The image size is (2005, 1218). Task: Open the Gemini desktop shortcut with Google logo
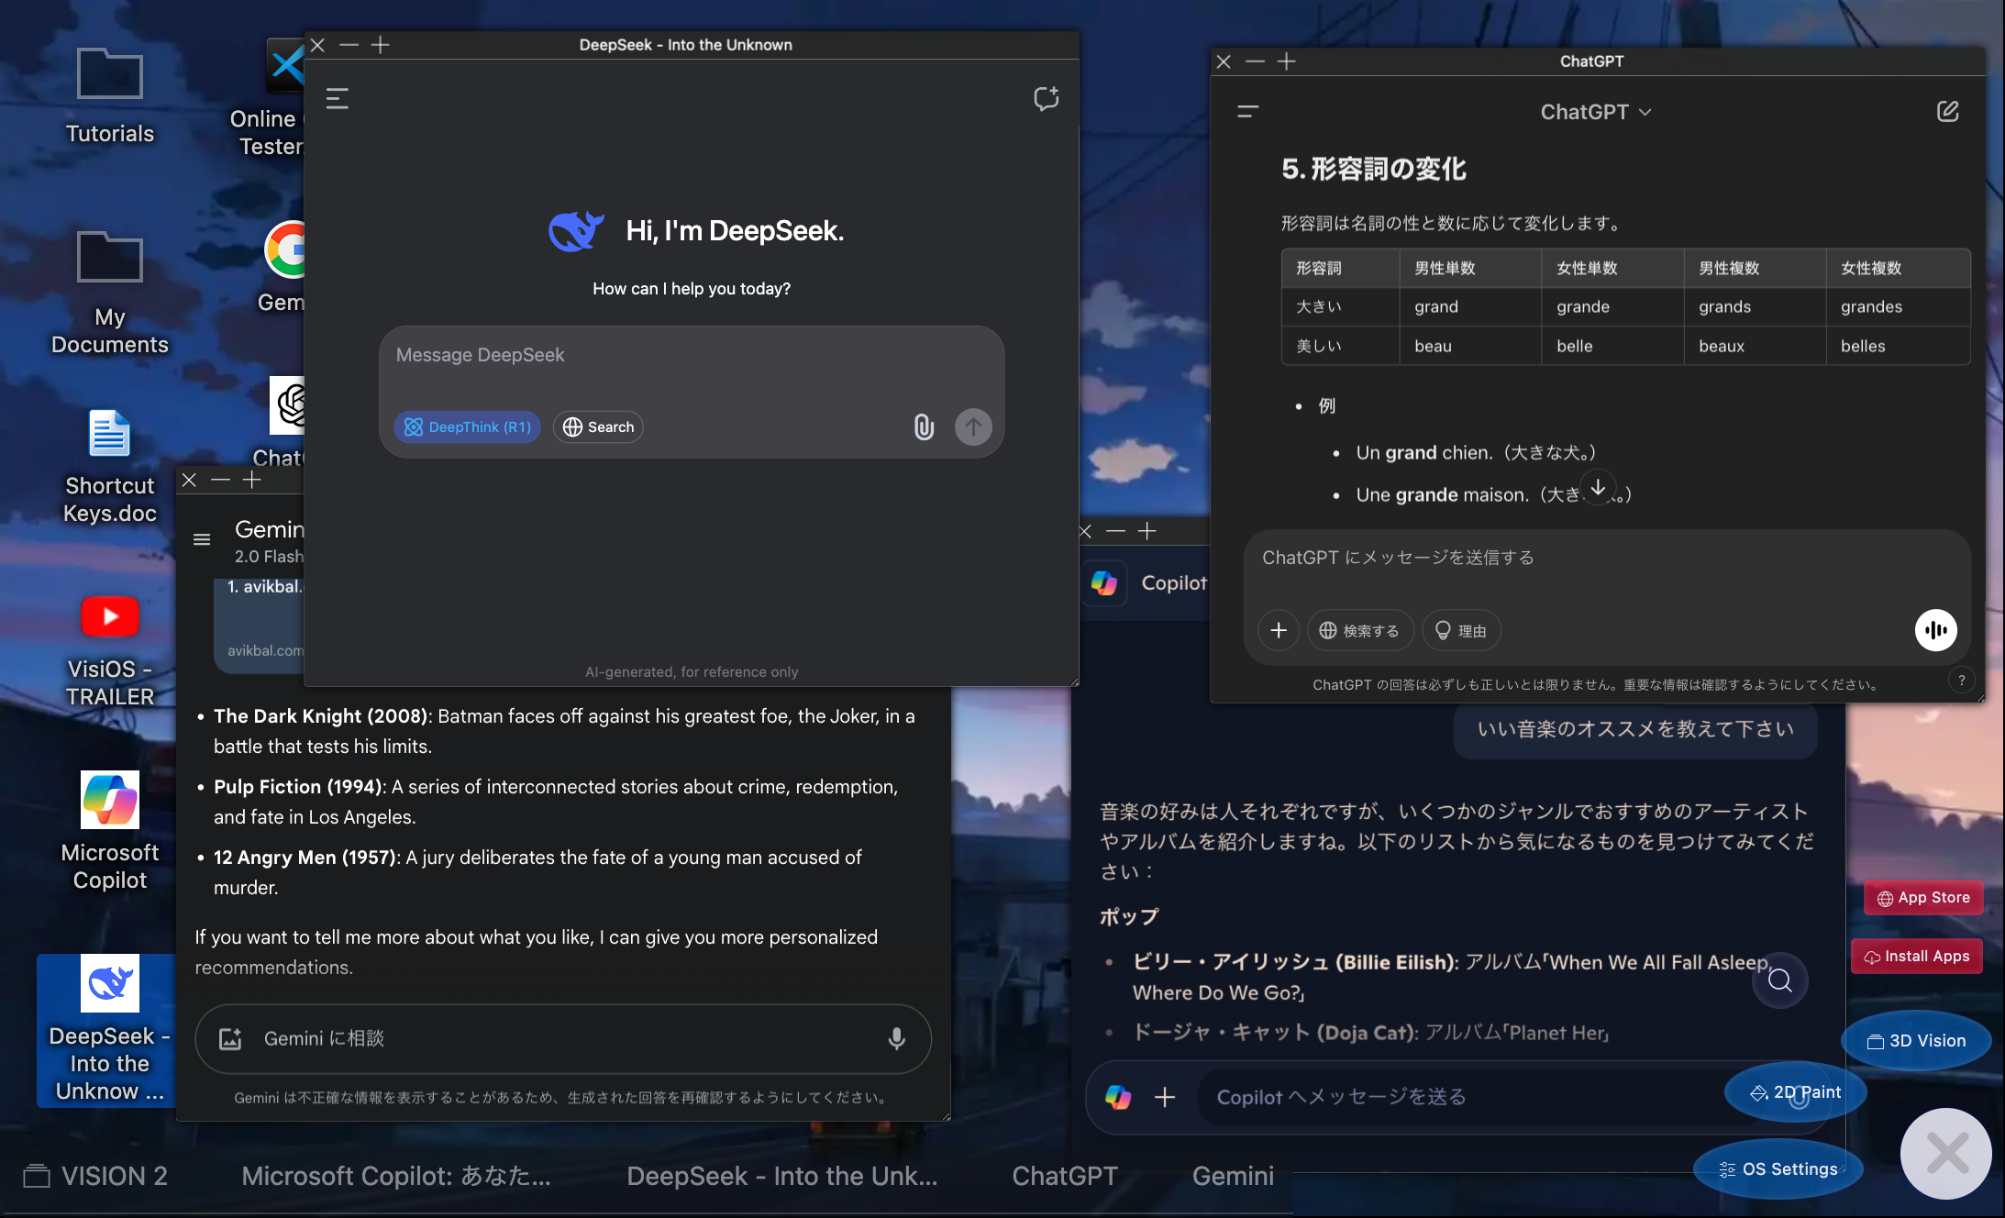(284, 268)
